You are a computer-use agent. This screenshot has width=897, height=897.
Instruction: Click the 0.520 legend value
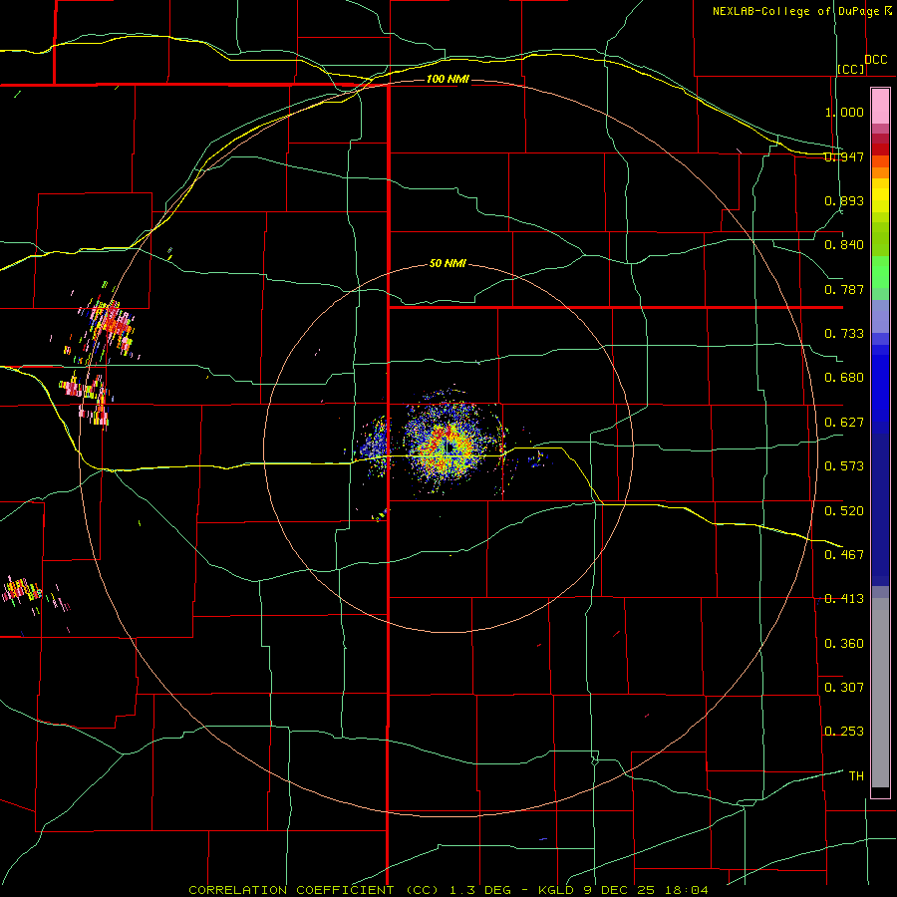coord(844,511)
